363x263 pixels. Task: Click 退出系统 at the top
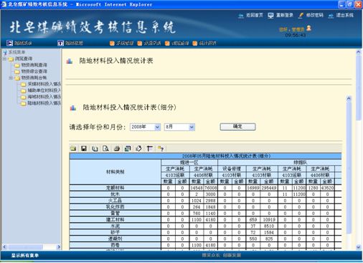tap(345, 15)
